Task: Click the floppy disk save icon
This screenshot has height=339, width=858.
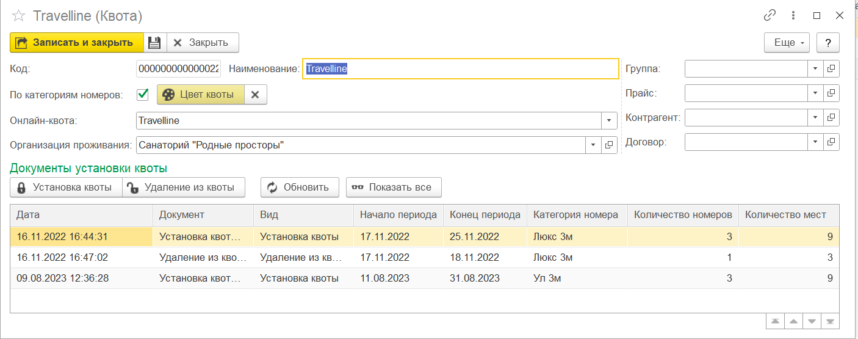Action: pos(154,43)
